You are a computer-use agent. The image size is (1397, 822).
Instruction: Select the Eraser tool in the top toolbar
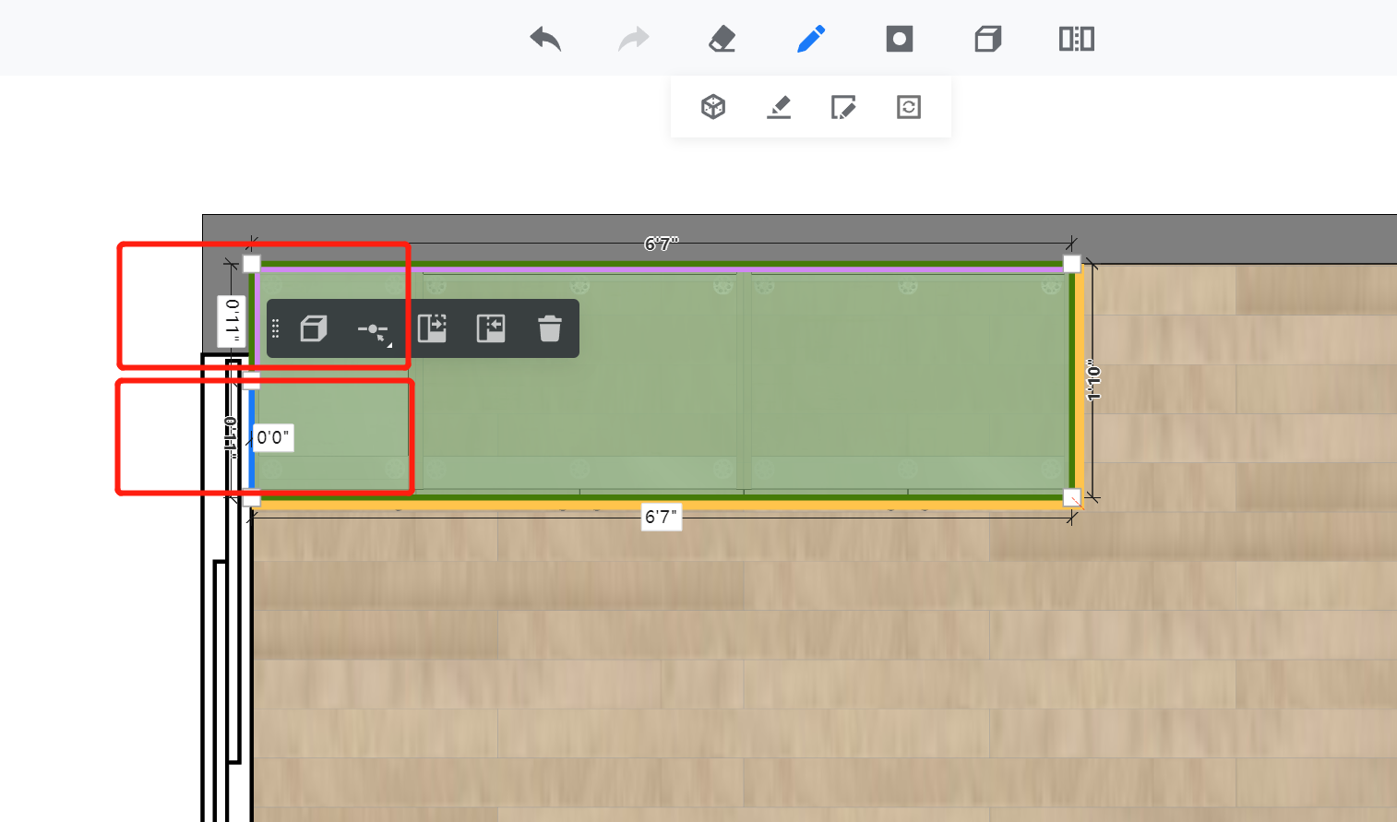[722, 39]
